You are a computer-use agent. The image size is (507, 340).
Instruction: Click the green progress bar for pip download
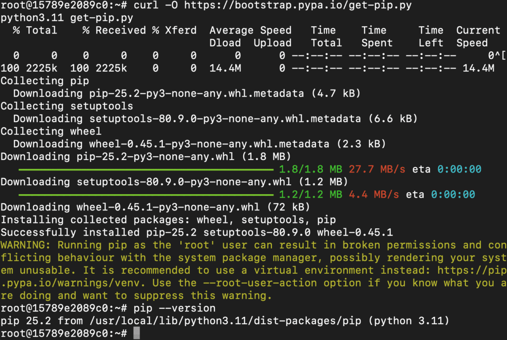click(146, 169)
